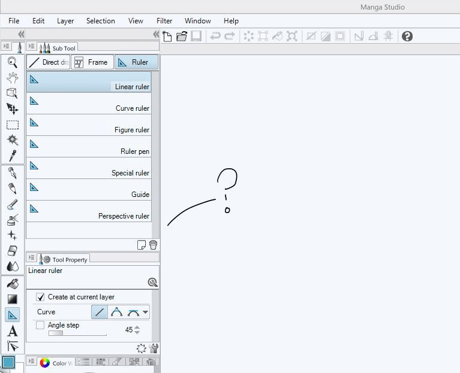460x373 pixels.
Task: Open the File menu
Action: (x=14, y=21)
